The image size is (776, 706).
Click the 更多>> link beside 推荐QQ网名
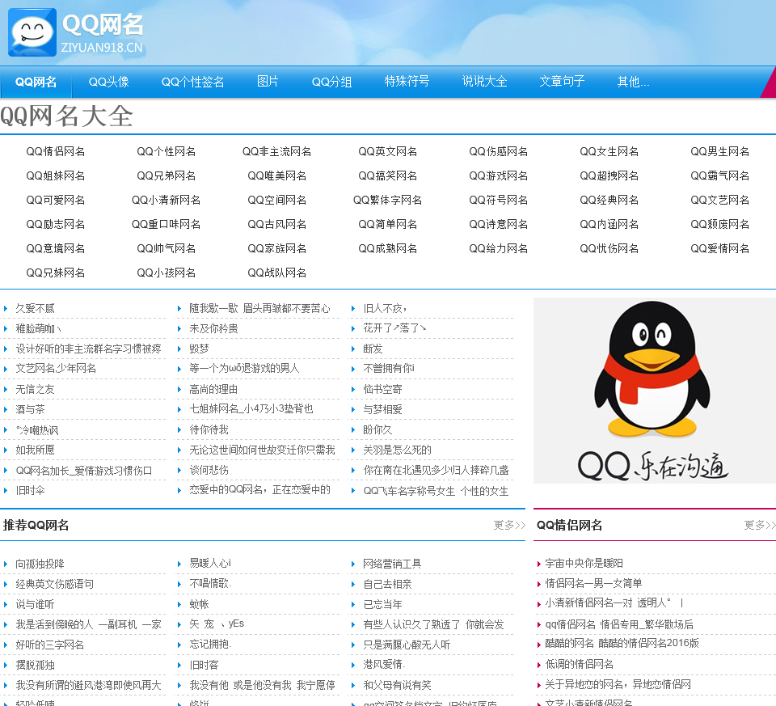point(509,525)
